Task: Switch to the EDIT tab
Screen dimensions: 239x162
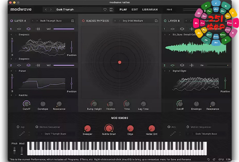Action: pyautogui.click(x=135, y=9)
